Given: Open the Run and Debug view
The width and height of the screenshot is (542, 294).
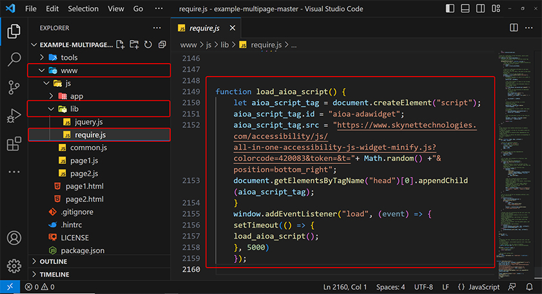Looking at the screenshot, I should [x=14, y=116].
